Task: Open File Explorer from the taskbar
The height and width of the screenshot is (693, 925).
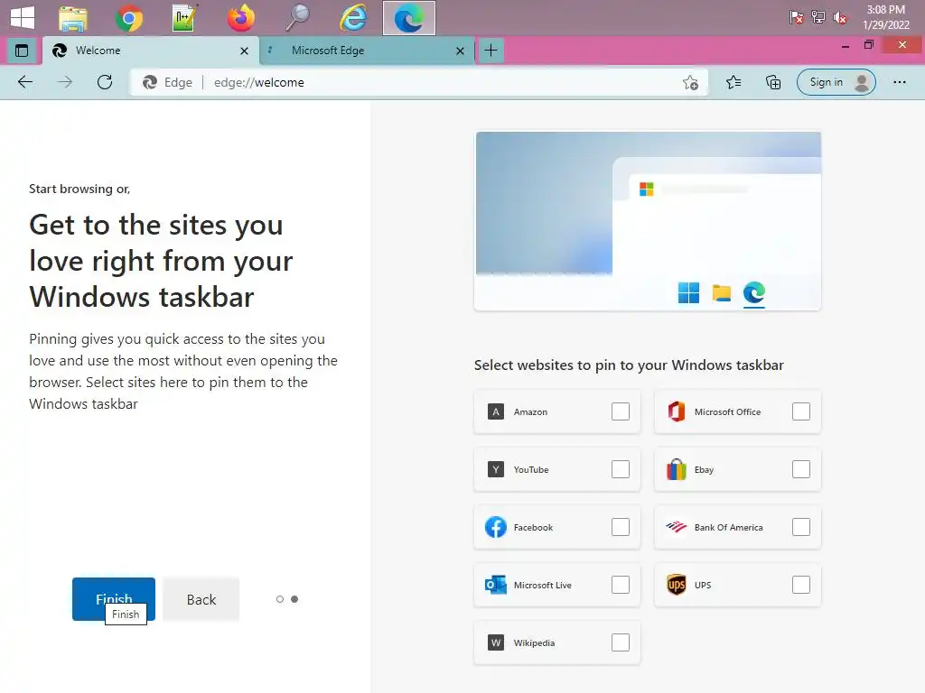Action: pos(73,18)
